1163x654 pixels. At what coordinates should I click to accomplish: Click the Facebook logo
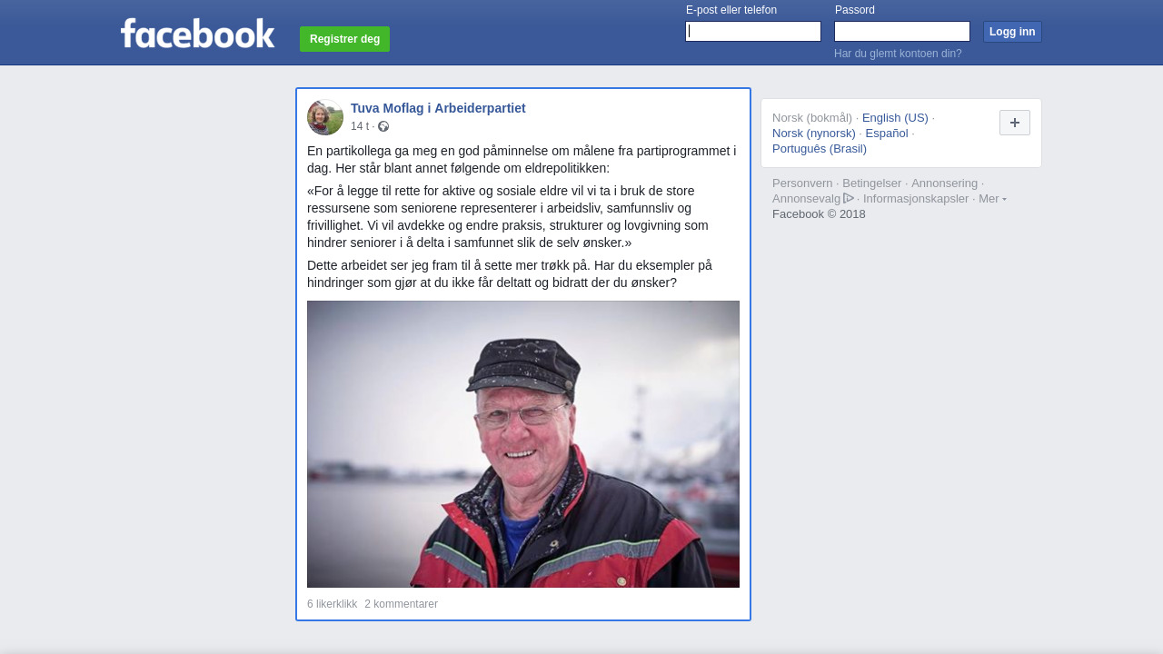(x=197, y=33)
